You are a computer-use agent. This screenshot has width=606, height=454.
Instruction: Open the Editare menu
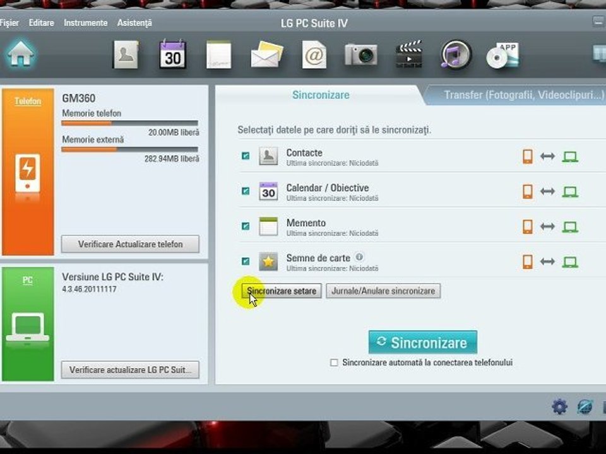[x=42, y=23]
